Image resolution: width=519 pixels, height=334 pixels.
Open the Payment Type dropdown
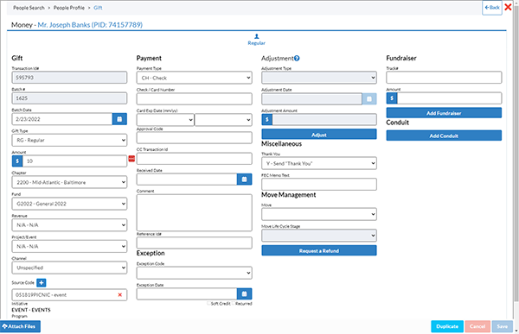[x=195, y=78]
